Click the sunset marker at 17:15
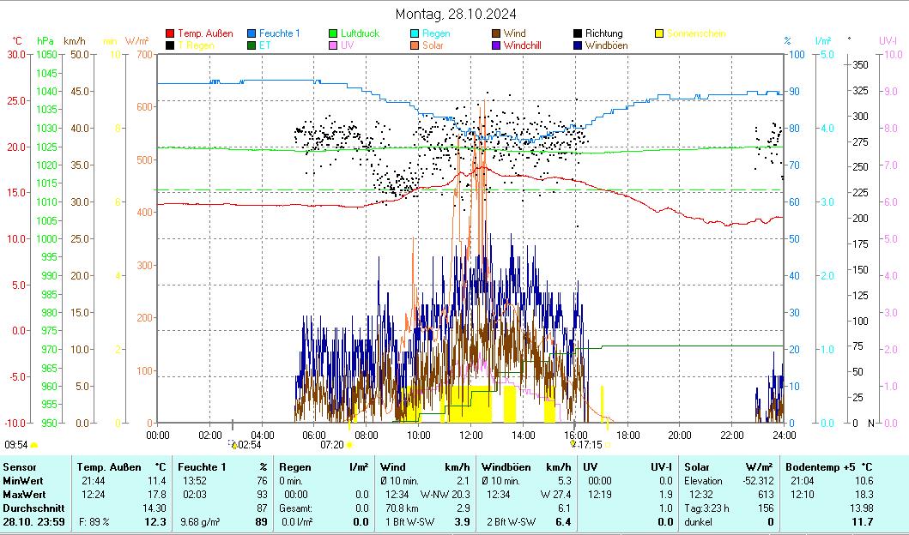 click(x=573, y=444)
